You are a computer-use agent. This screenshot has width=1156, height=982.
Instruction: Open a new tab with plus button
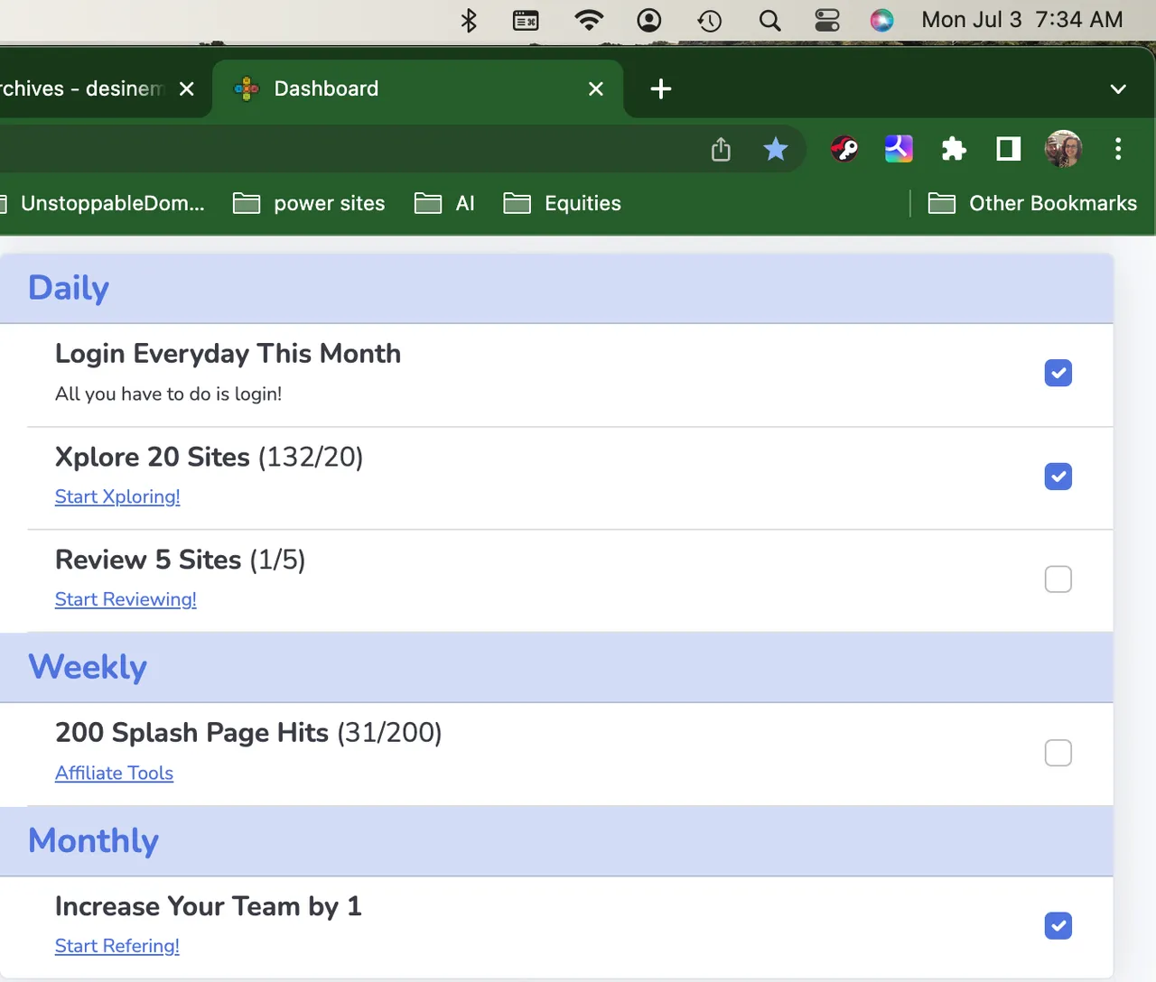click(x=661, y=88)
